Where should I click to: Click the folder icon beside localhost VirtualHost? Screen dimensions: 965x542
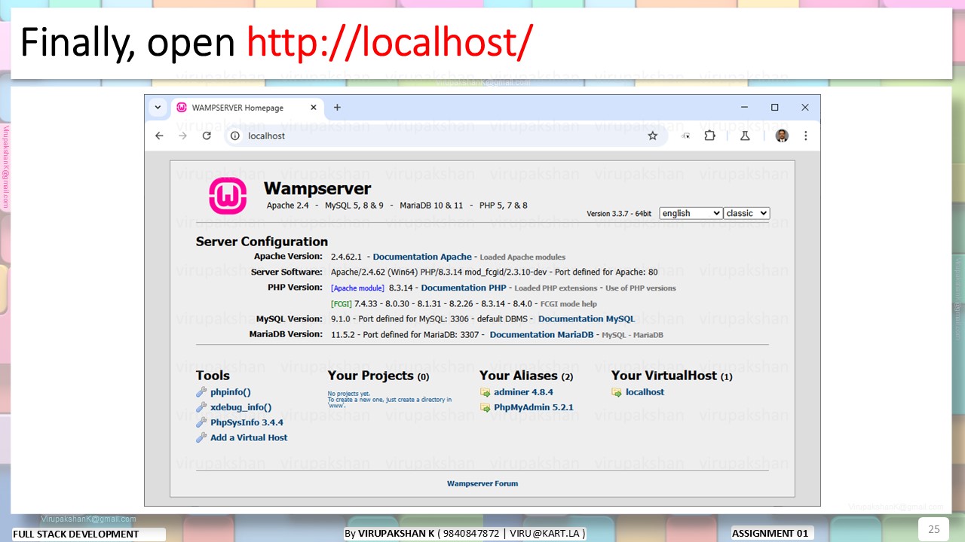[x=617, y=392]
